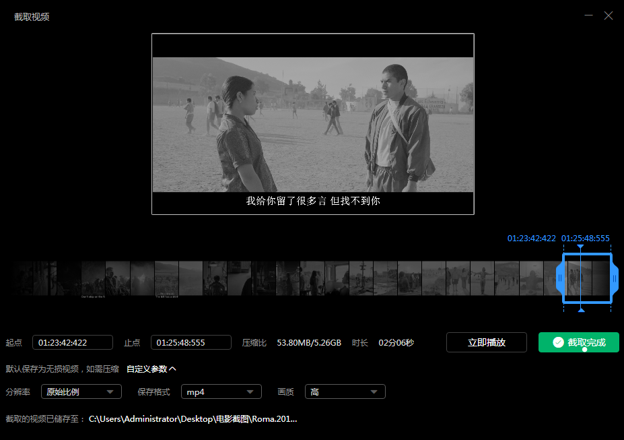624x440 pixels.
Task: Open the 画质 dropdown showing 高
Action: click(345, 391)
